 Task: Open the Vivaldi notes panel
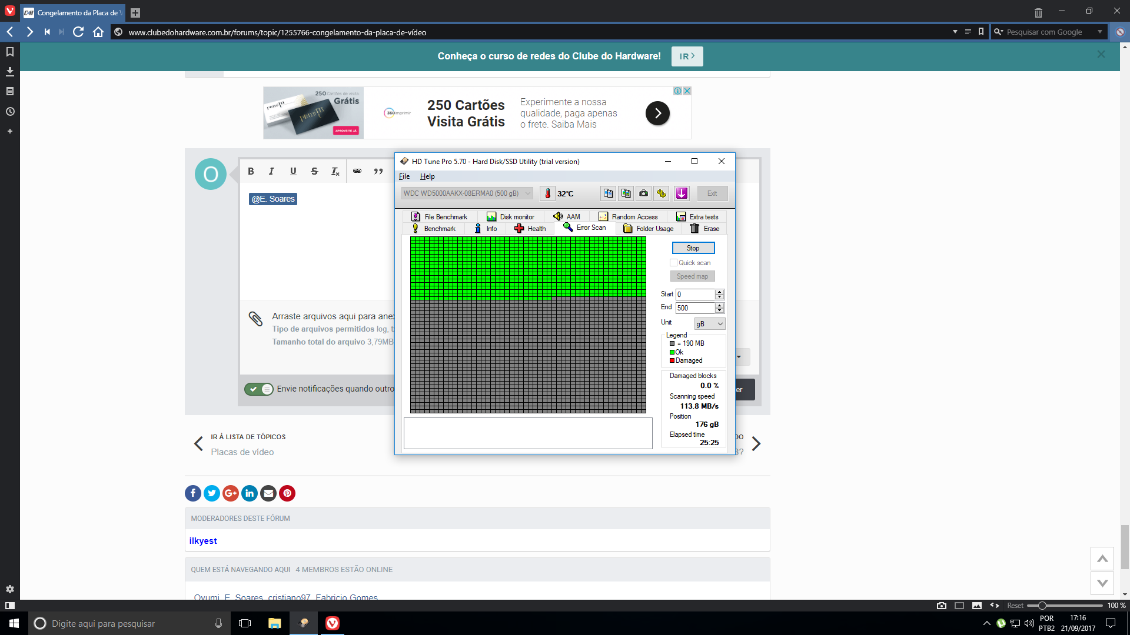pos(10,91)
